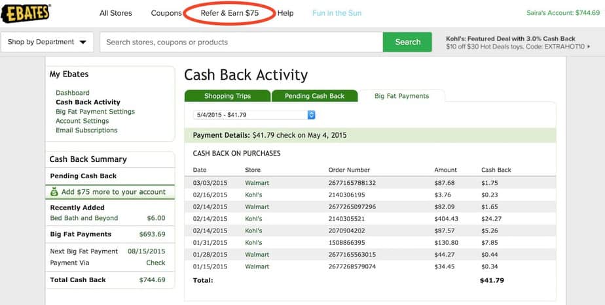This screenshot has height=305, width=605.
Task: Click arrow next to Kohl's featured deal
Action: (x=589, y=47)
